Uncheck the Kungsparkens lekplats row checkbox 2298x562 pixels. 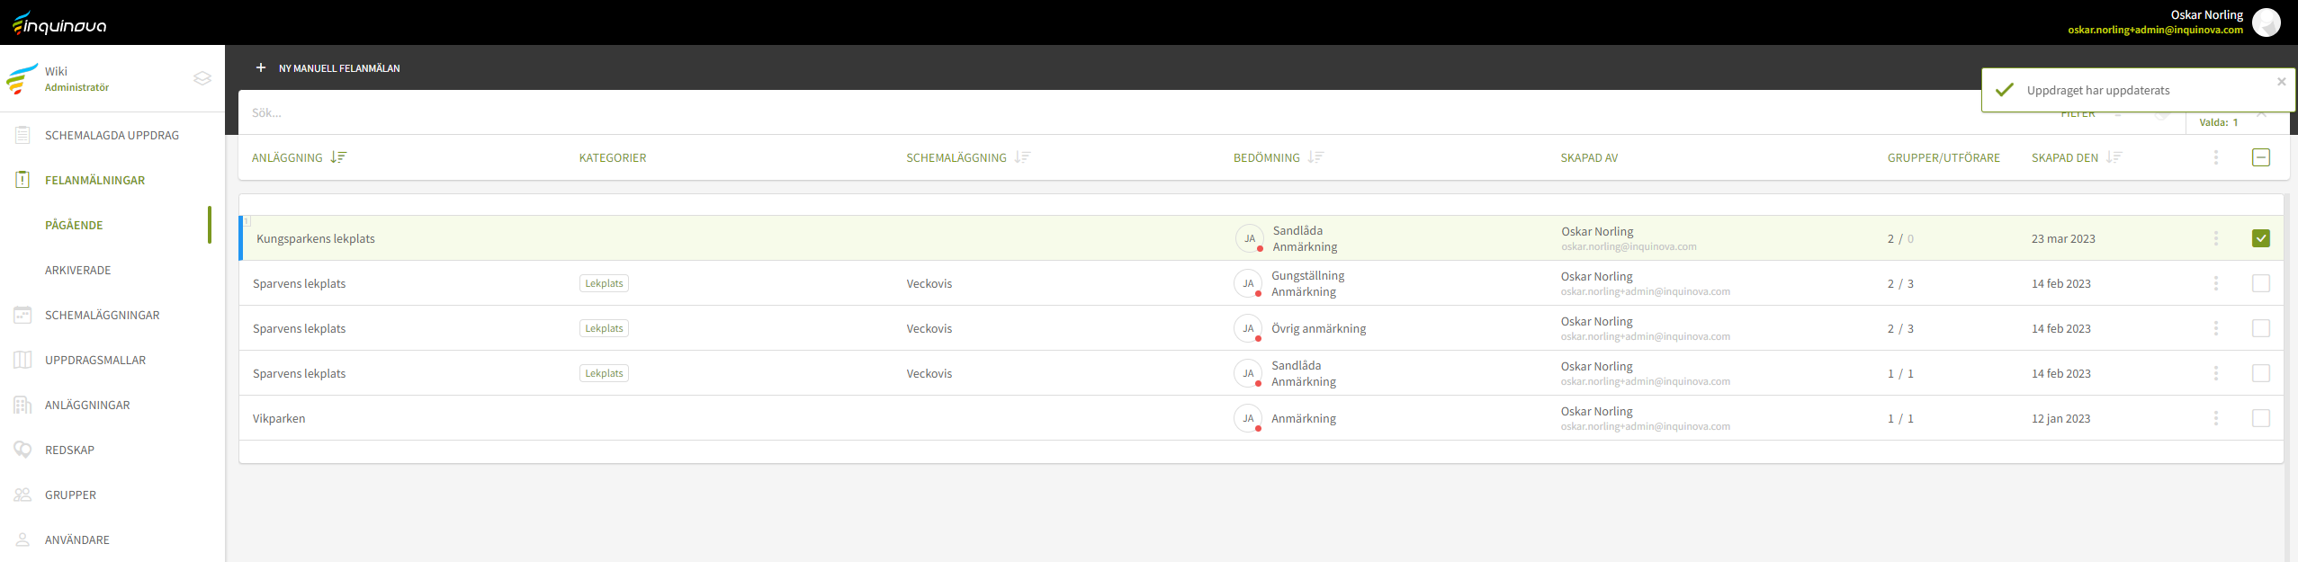[x=2260, y=238]
